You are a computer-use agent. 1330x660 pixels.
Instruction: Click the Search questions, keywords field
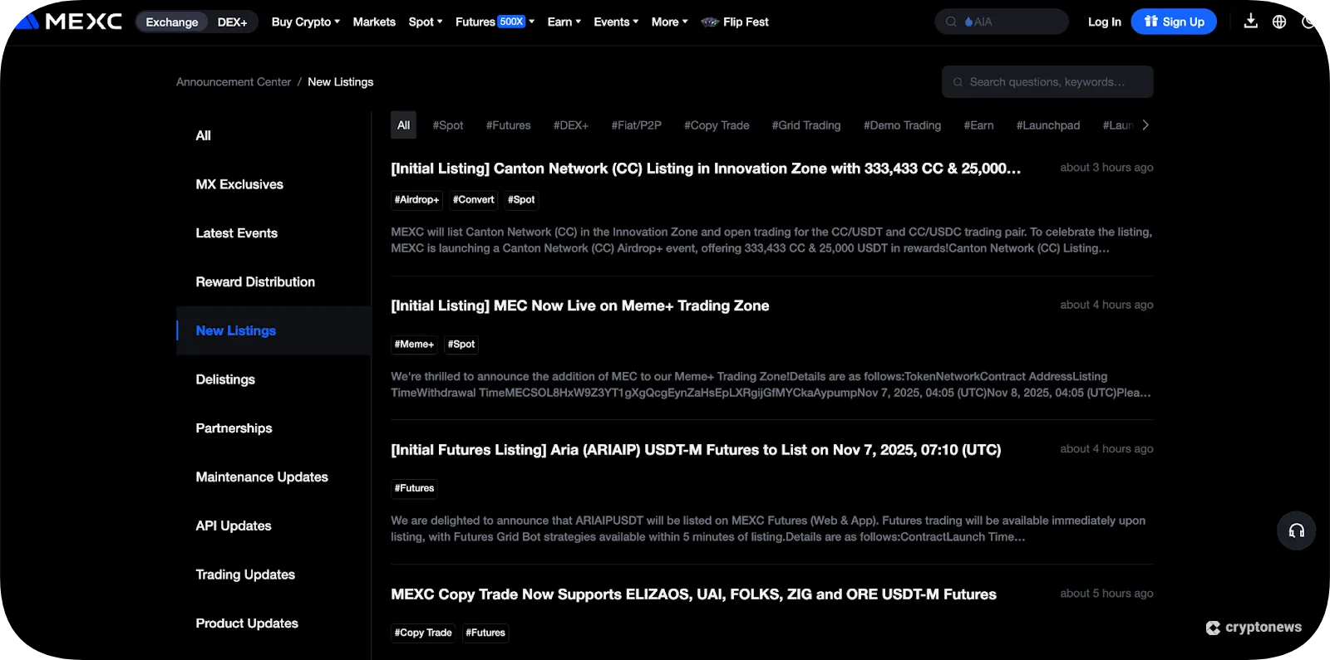pos(1047,82)
